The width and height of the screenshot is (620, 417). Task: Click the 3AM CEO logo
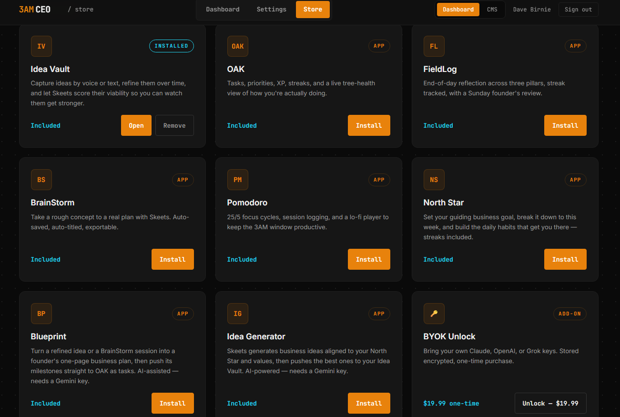(x=35, y=10)
